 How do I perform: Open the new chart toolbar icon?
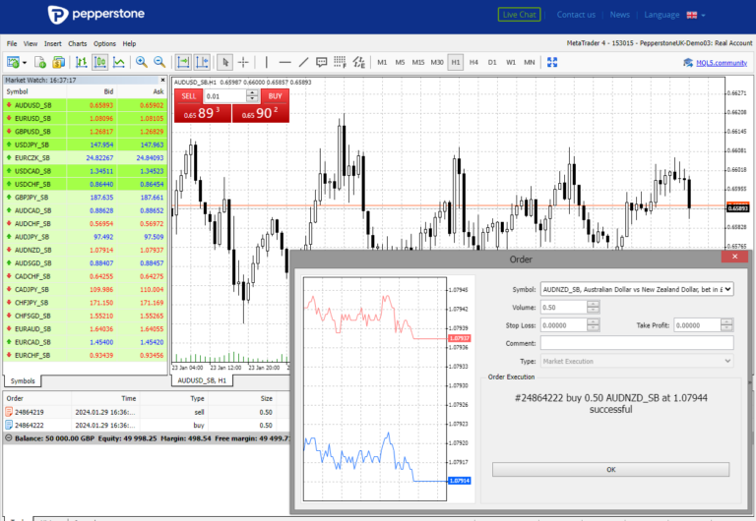coord(13,62)
